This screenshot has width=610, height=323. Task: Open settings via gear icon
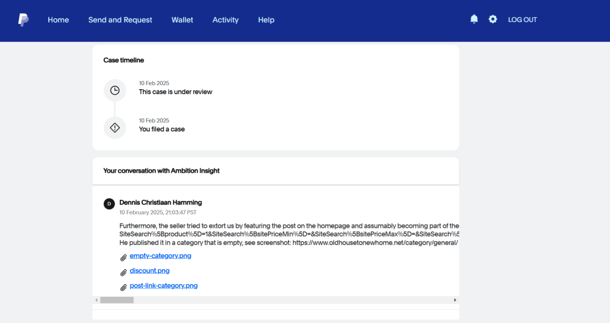point(493,19)
